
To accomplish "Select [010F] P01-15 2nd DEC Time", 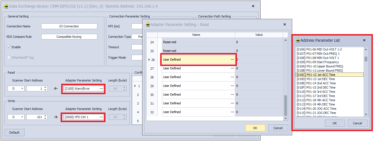I will coord(329,87).
